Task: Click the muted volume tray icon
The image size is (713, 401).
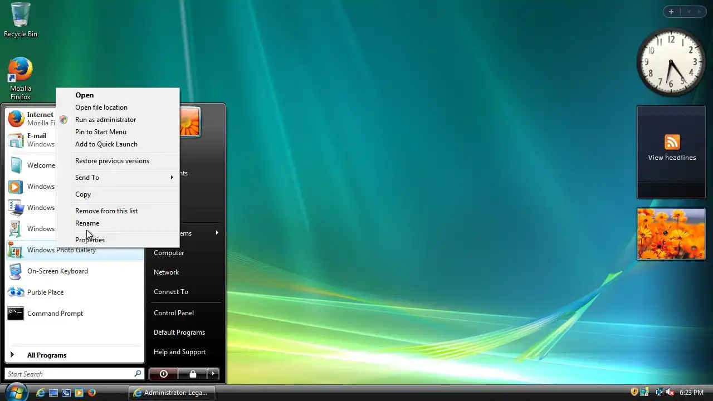Action: pos(670,392)
